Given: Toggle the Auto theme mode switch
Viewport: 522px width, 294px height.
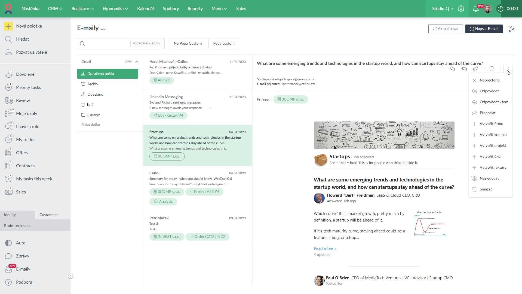Looking at the screenshot, I should tap(9, 243).
